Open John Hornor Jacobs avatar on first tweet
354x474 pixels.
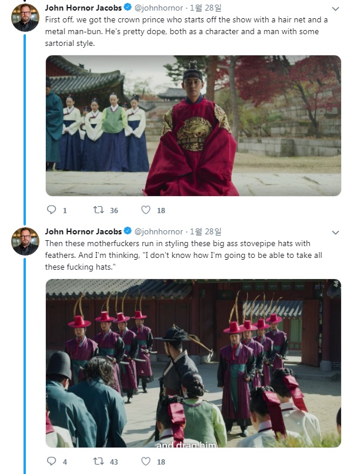click(26, 17)
